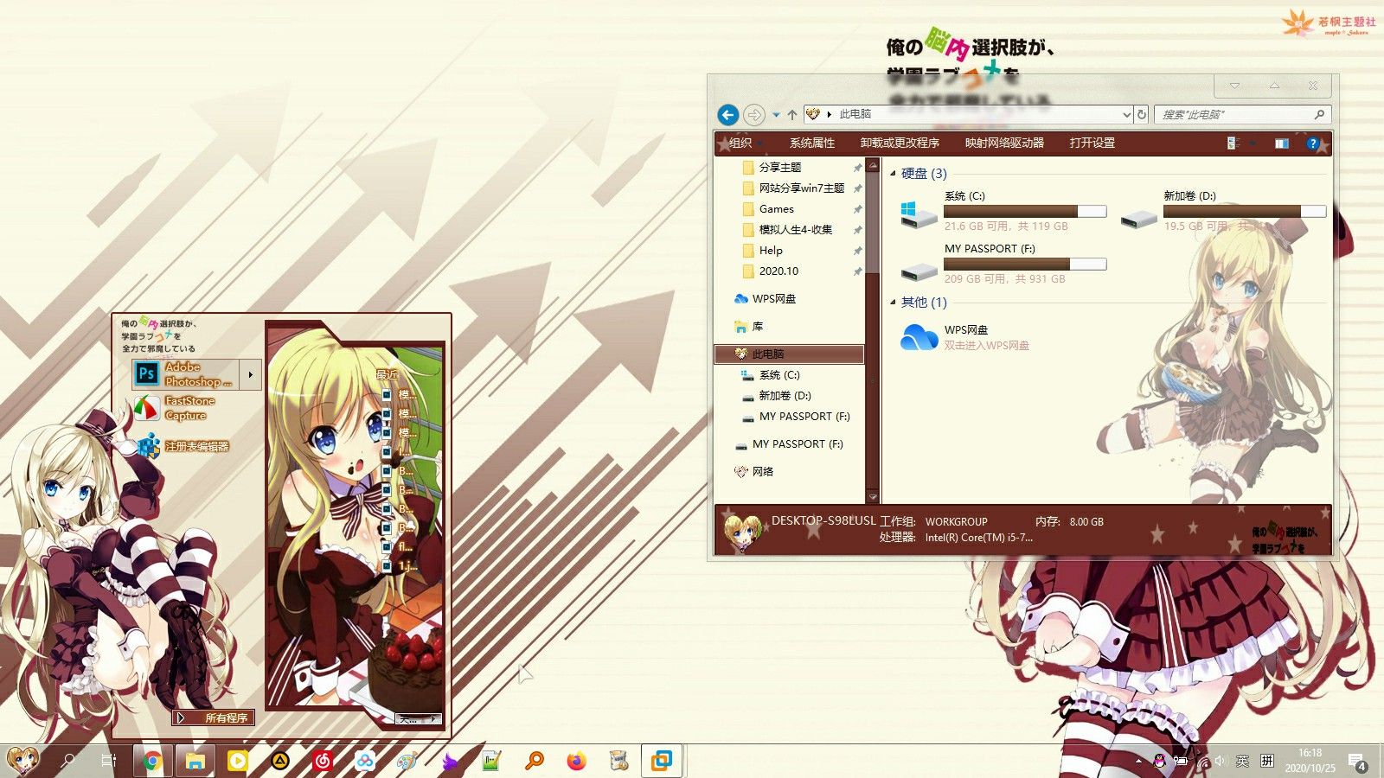Click 打开设置 in the Explorer toolbar

[1092, 143]
